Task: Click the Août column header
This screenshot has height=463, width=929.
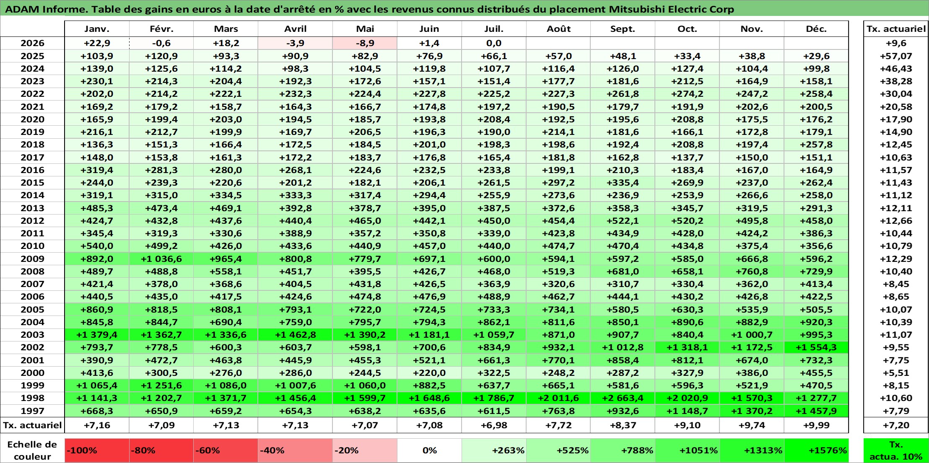Action: [558, 29]
